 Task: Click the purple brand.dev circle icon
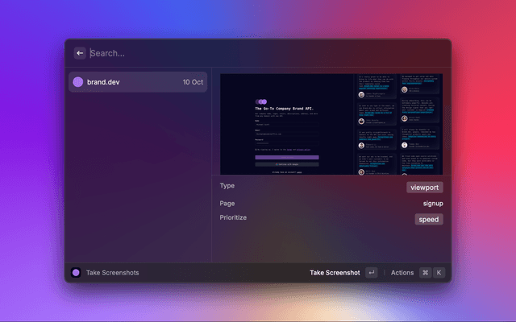pyautogui.click(x=78, y=82)
